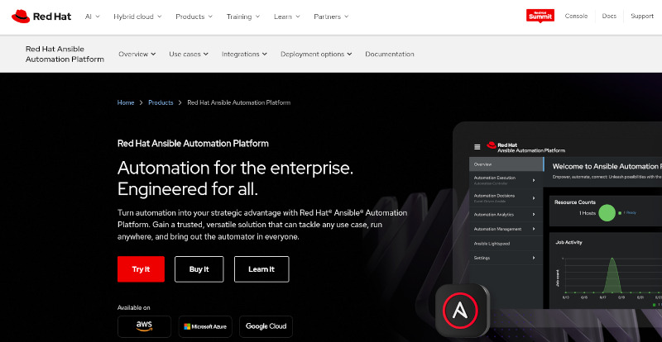The image size is (662, 342).
Task: Go to the Products breadcrumb
Action: [x=161, y=102]
